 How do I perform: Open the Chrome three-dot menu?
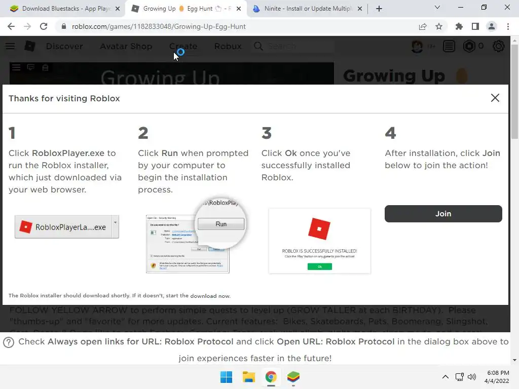tap(508, 26)
